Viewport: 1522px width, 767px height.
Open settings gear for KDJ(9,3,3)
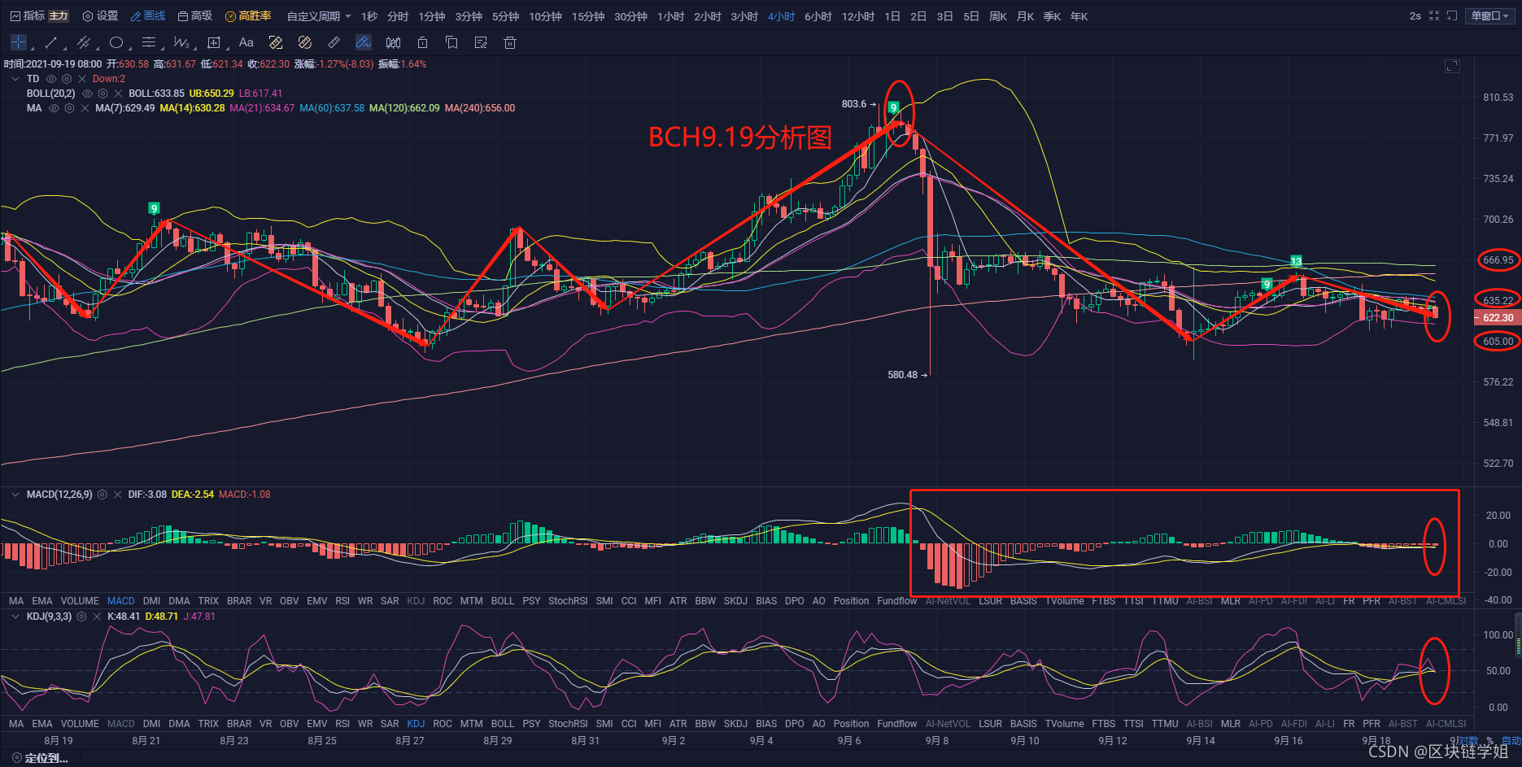[x=81, y=617]
